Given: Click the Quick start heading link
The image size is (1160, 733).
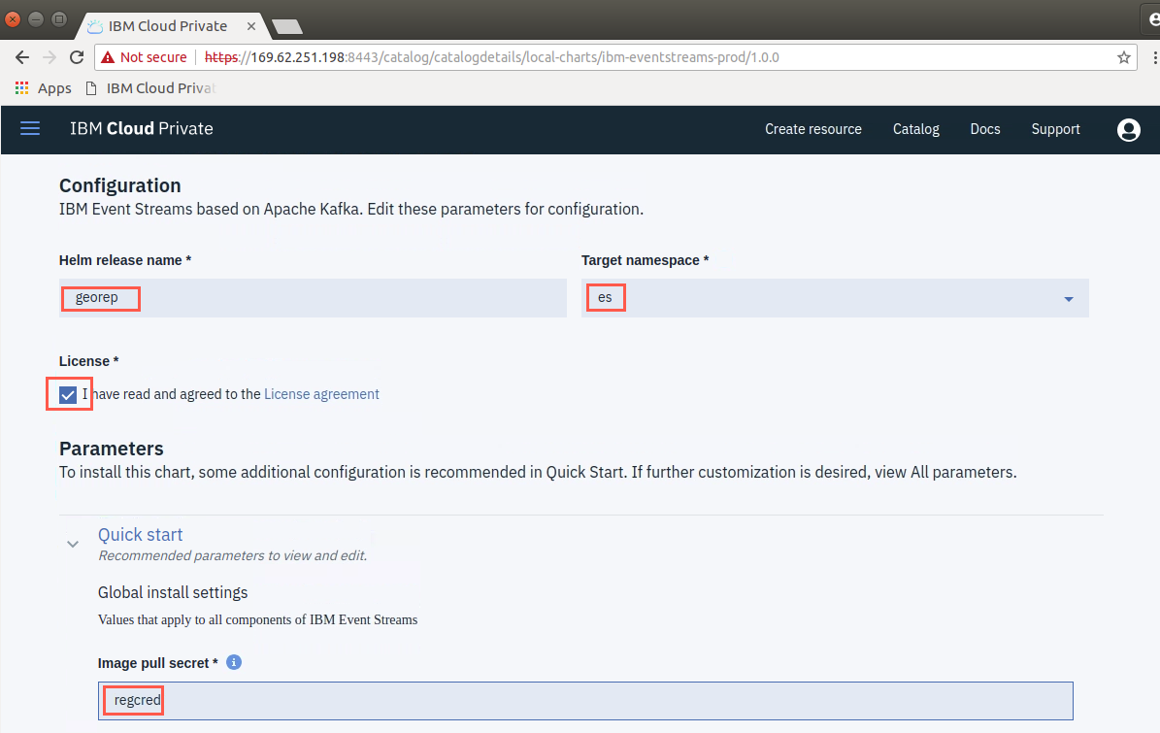Looking at the screenshot, I should 141,535.
